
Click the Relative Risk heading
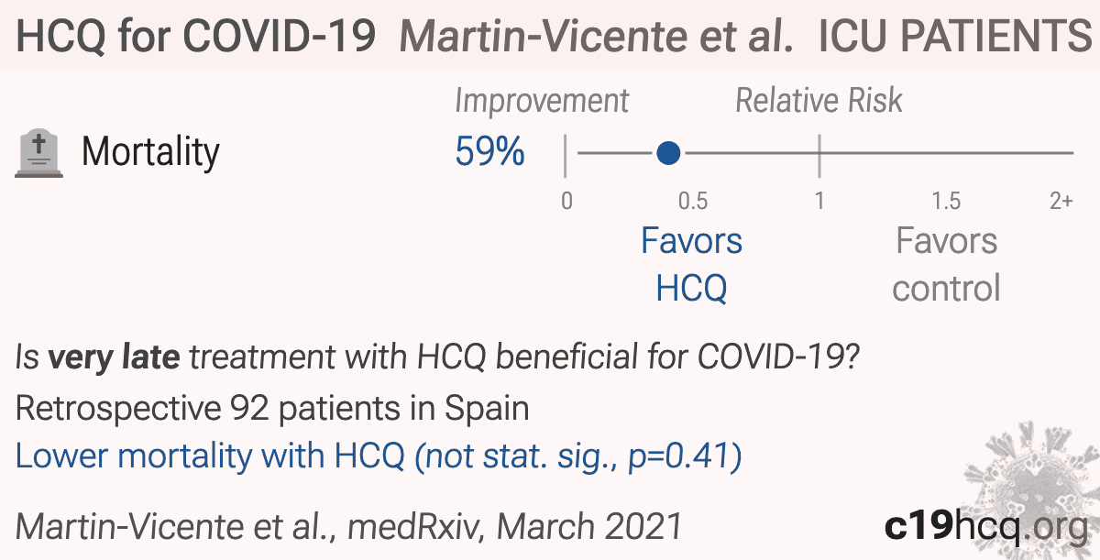[819, 101]
